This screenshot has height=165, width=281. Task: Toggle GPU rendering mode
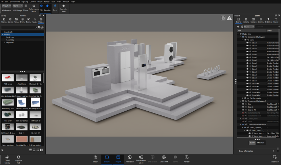tap(41, 6)
